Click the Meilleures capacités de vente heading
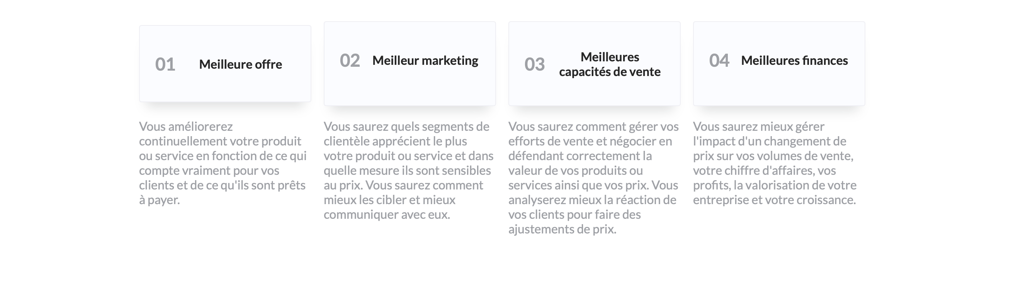Screen dimensions: 1023x284 click(610, 64)
